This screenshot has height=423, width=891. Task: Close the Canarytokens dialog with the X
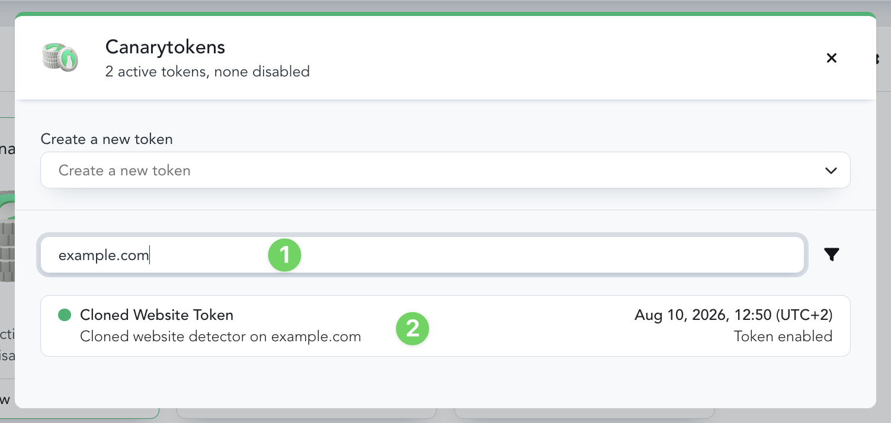(831, 58)
